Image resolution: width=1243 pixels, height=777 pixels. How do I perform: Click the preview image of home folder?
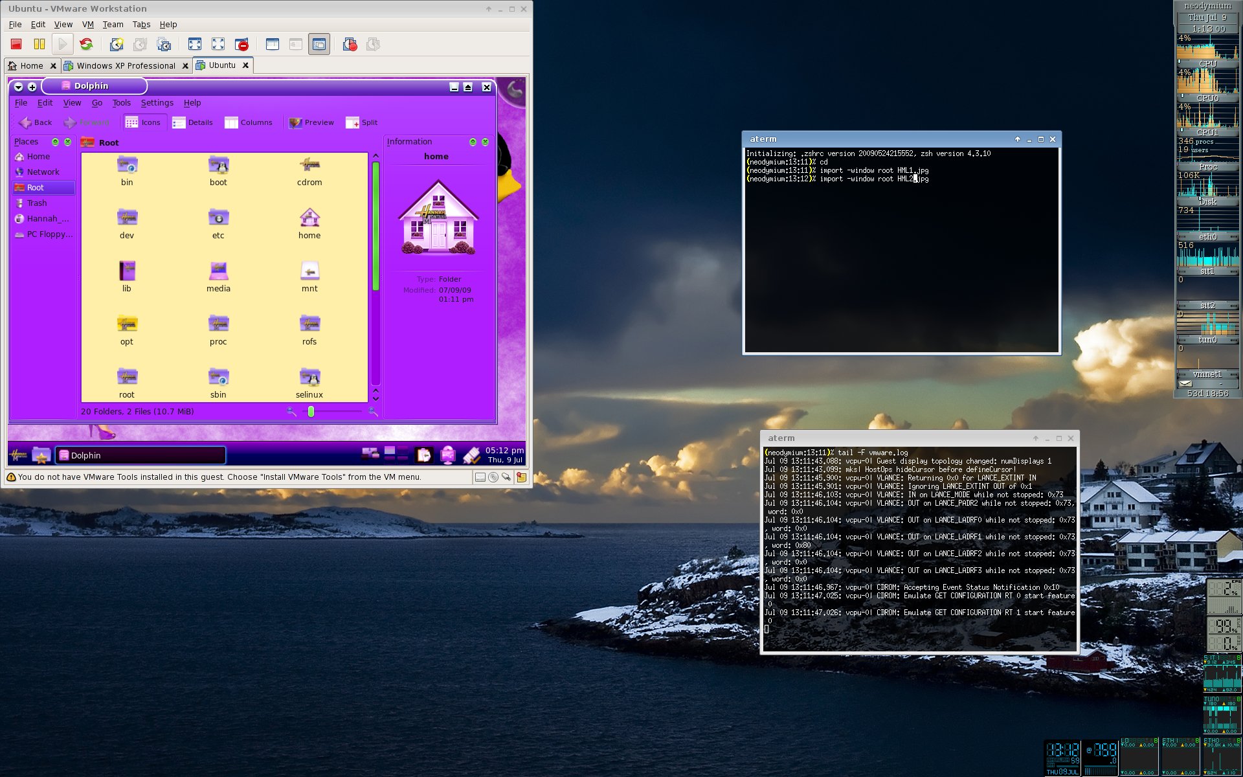[438, 217]
